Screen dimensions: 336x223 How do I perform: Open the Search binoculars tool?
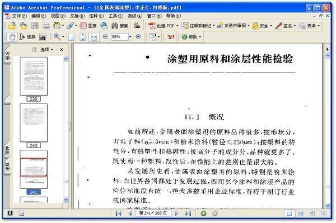[x=119, y=26]
